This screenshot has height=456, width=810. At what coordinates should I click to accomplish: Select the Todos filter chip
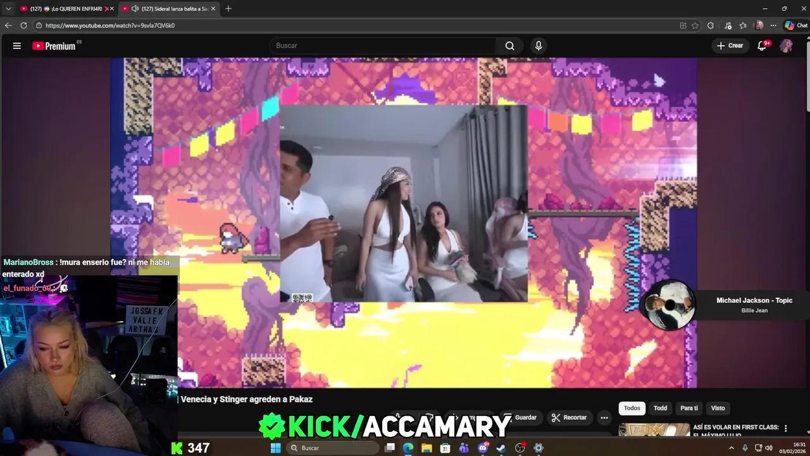click(x=632, y=408)
